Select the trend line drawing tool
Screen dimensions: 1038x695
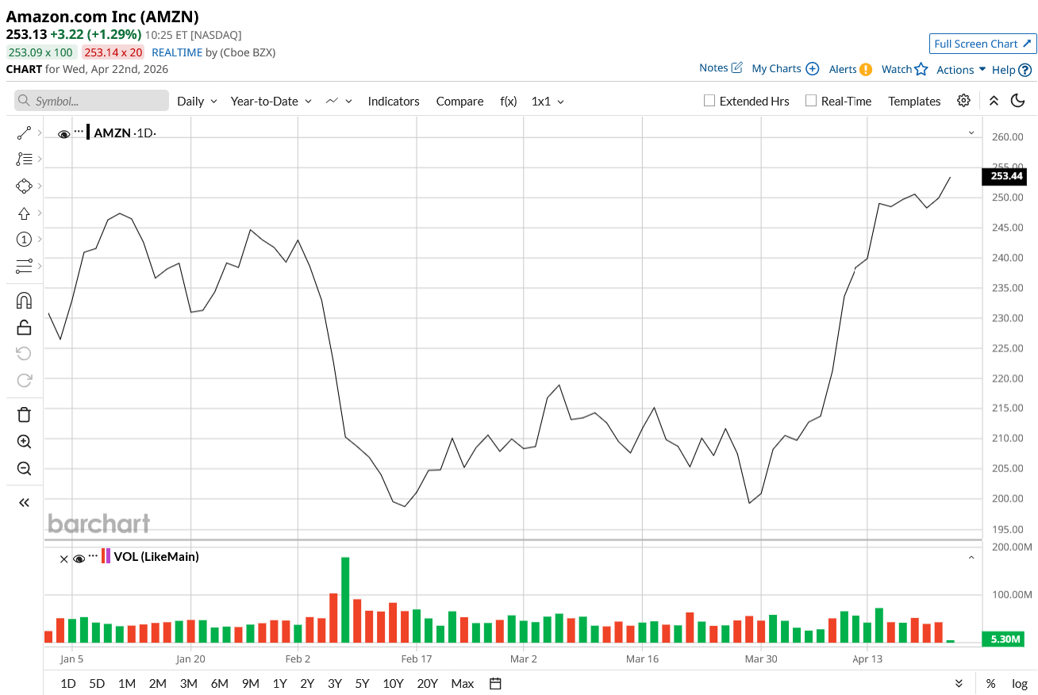coord(24,132)
